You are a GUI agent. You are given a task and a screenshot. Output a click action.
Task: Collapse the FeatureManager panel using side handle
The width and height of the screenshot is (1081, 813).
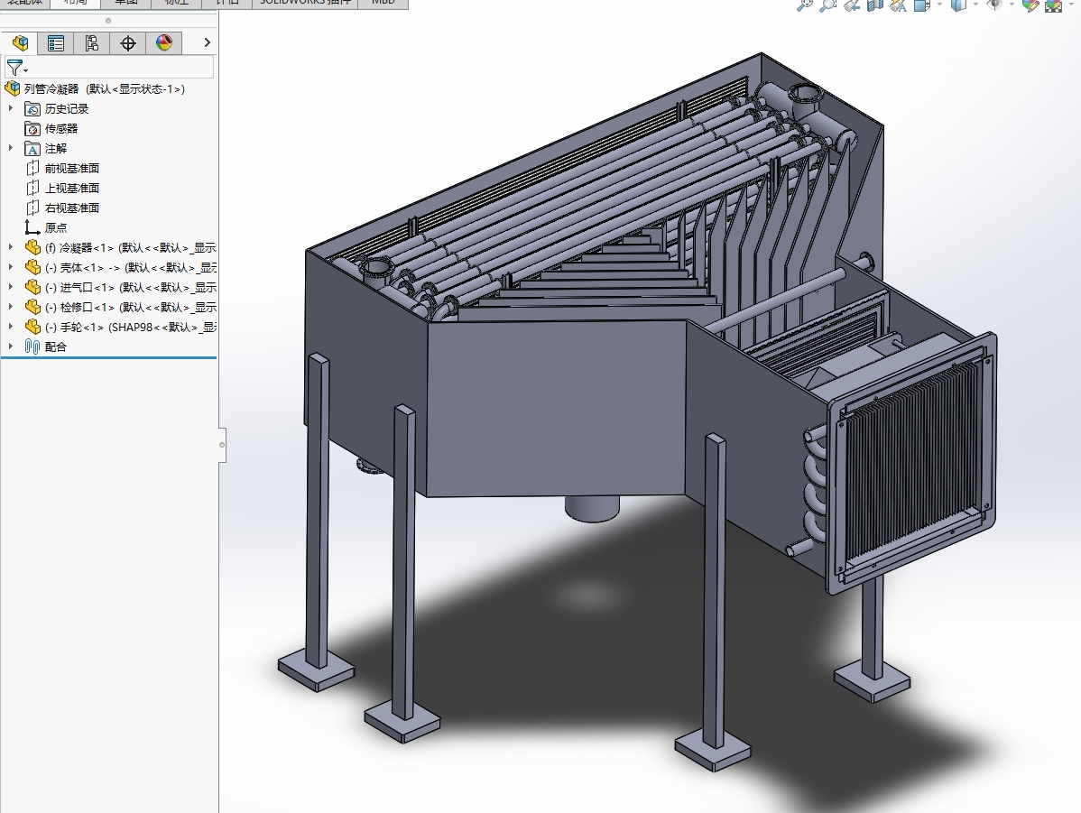222,445
